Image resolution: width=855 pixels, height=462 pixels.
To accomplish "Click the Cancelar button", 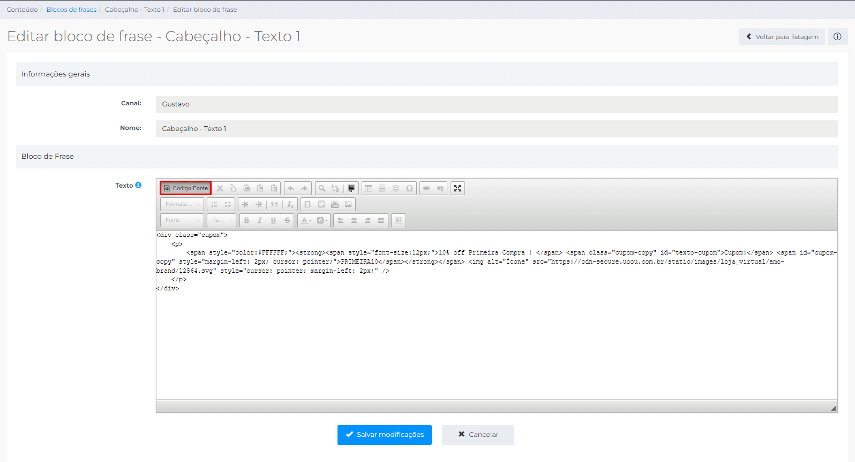I will (x=478, y=435).
